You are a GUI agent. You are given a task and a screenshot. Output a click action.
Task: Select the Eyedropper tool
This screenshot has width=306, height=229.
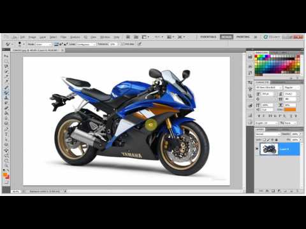[6, 82]
